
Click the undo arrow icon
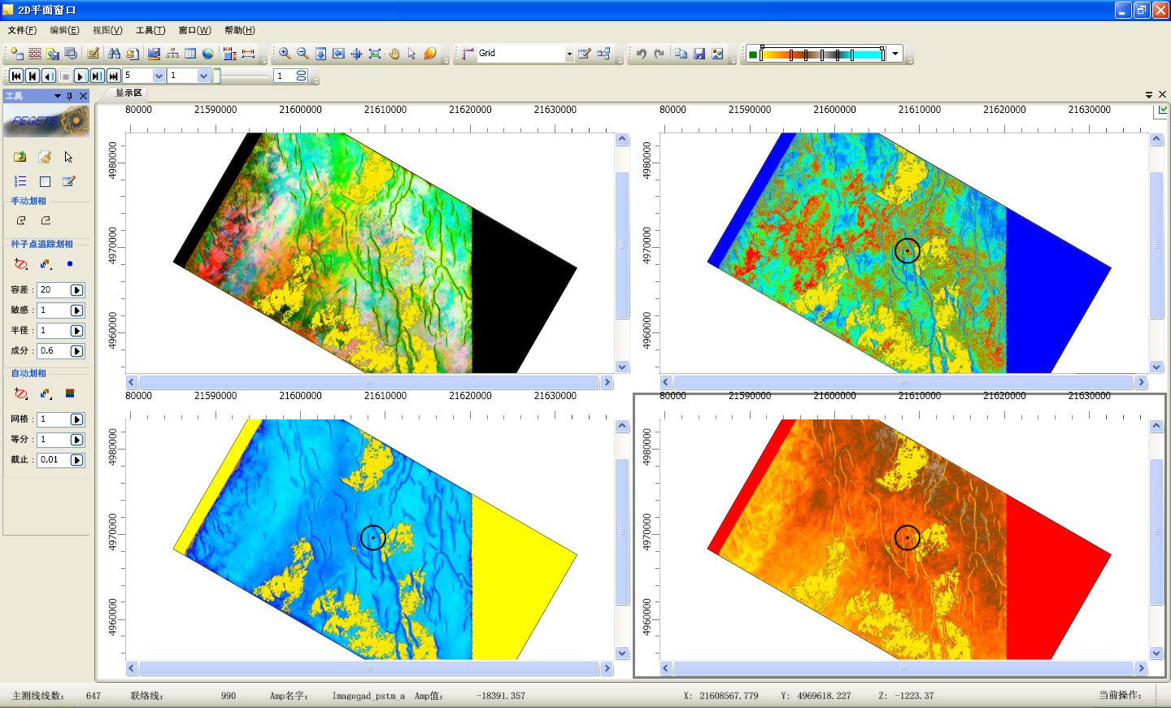tap(641, 54)
